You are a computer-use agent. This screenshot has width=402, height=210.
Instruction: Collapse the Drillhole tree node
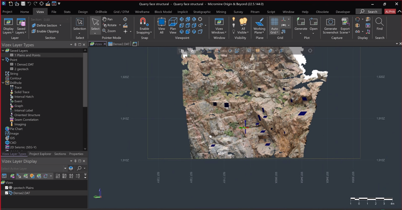(x=2, y=83)
